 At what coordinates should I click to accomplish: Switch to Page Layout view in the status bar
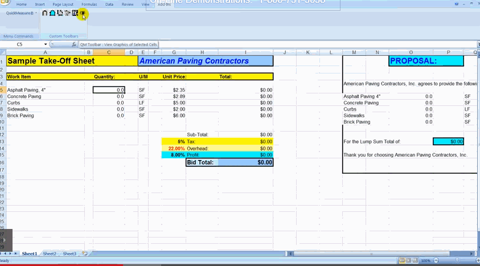408,260
